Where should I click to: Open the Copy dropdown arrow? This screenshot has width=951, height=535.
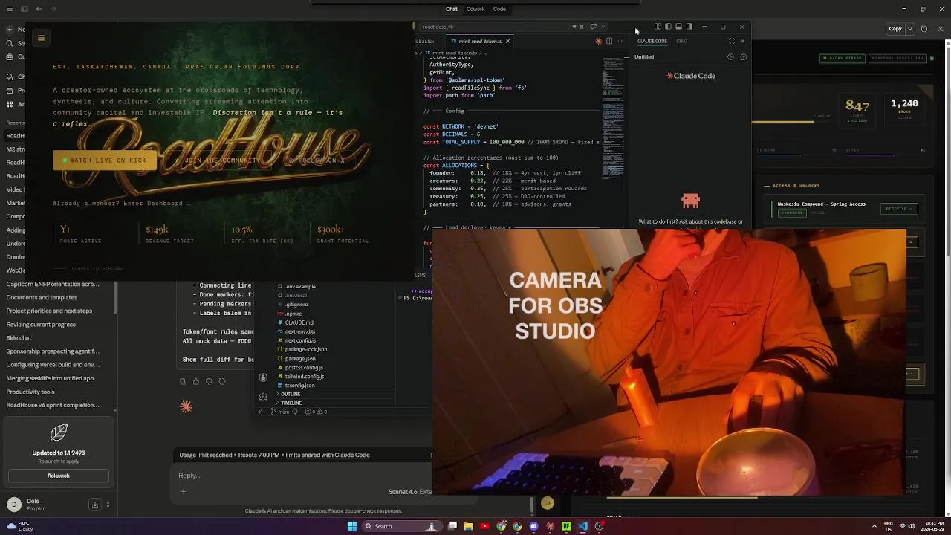(x=912, y=29)
